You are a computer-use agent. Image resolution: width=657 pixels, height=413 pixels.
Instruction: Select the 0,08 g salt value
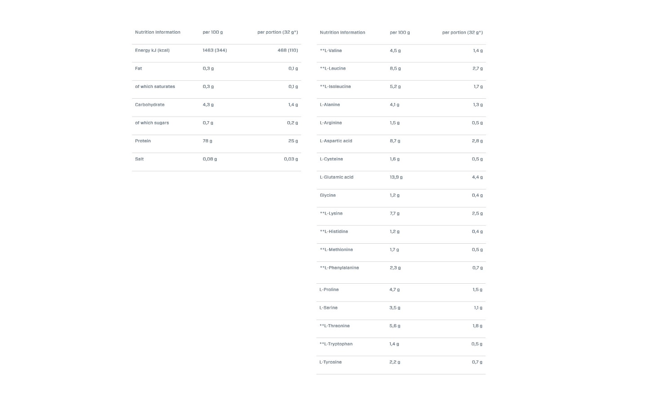[x=210, y=159]
